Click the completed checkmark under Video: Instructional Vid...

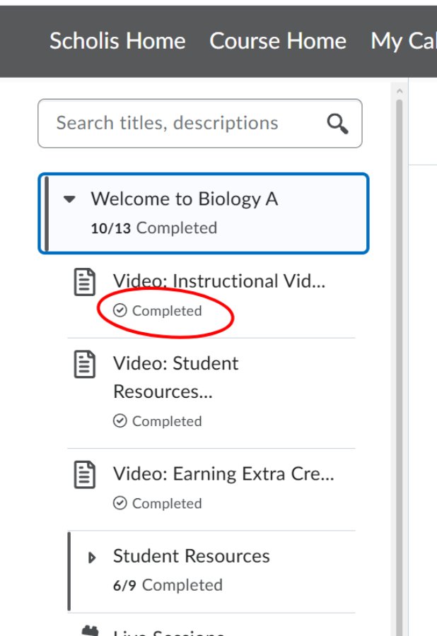tap(120, 311)
